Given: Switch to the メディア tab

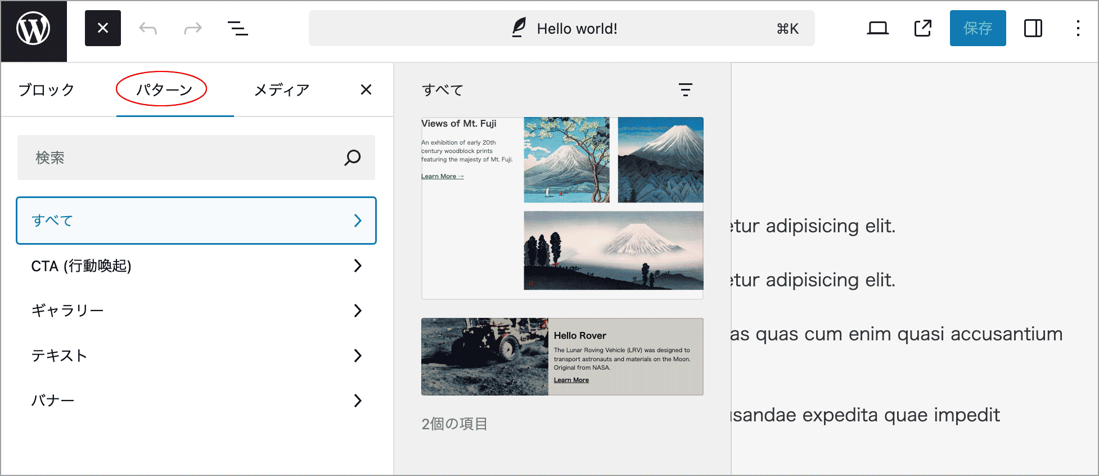Looking at the screenshot, I should click(282, 90).
